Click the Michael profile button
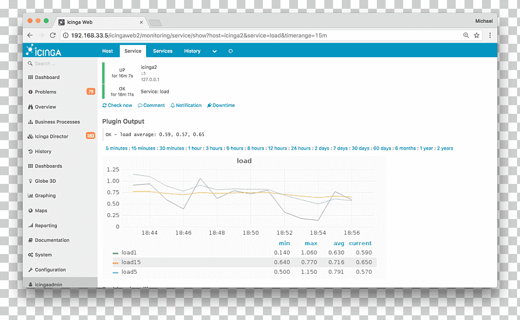Viewport: 520px width, 320px height. [484, 21]
